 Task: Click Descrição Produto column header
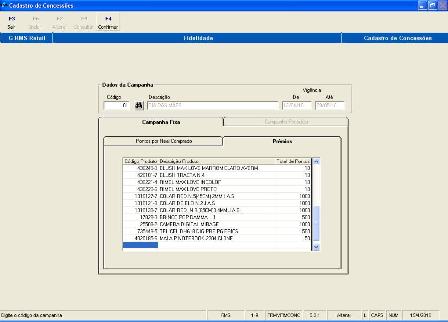pos(217,161)
